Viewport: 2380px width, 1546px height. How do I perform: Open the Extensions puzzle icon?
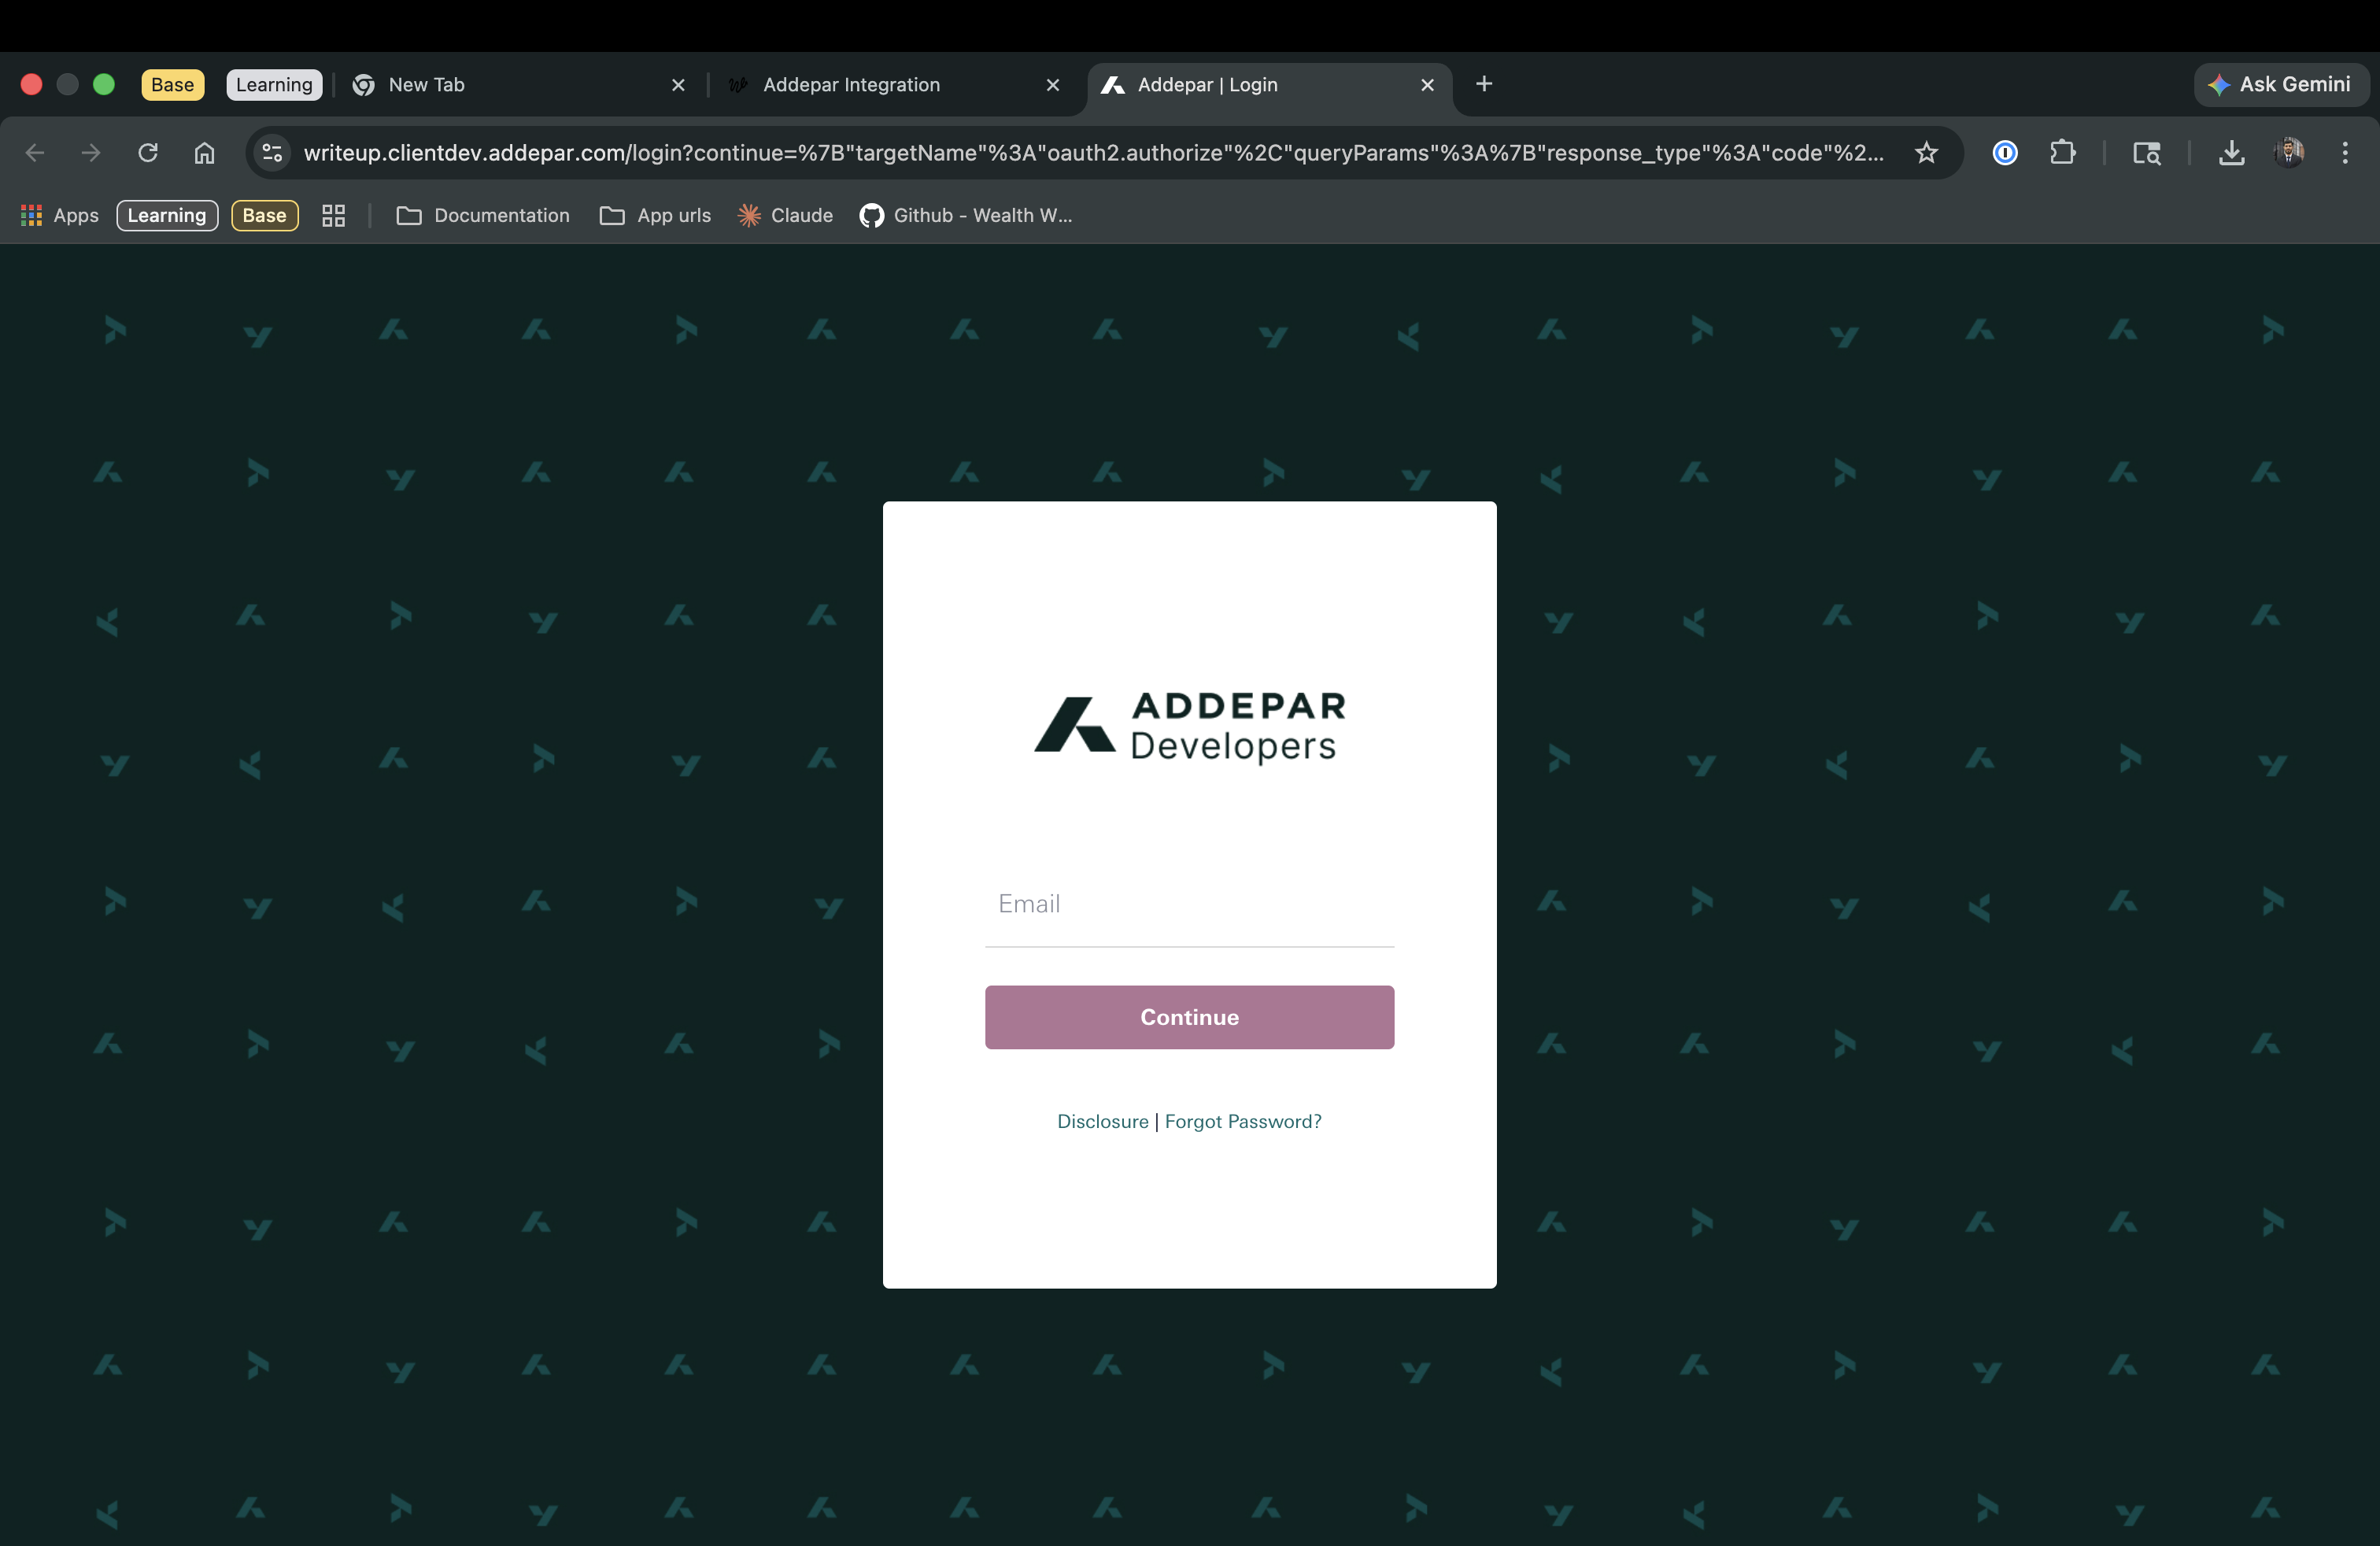(x=2062, y=152)
